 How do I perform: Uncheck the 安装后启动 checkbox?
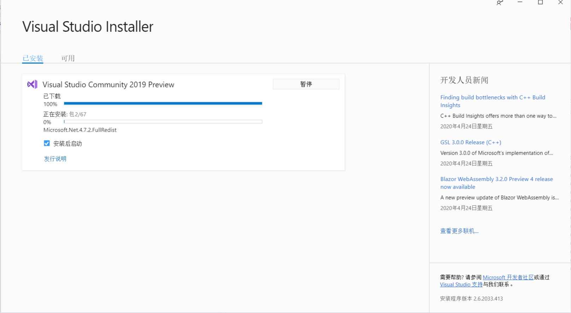tap(47, 143)
